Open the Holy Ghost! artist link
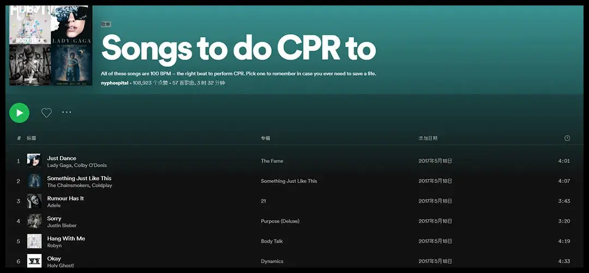Screen dimensions: 589x273 click(61, 265)
